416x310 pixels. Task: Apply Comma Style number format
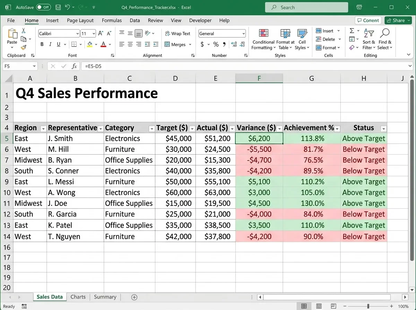click(224, 44)
